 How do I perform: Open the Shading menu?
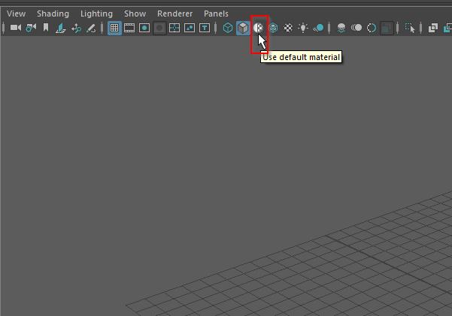point(53,14)
